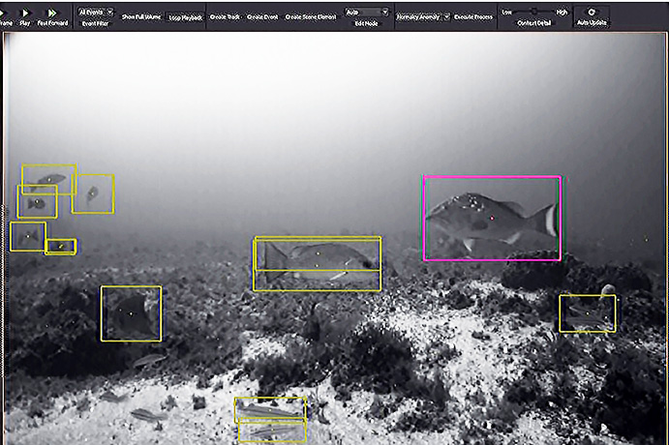
Task: Click the High end of Context Detail
Action: [562, 12]
